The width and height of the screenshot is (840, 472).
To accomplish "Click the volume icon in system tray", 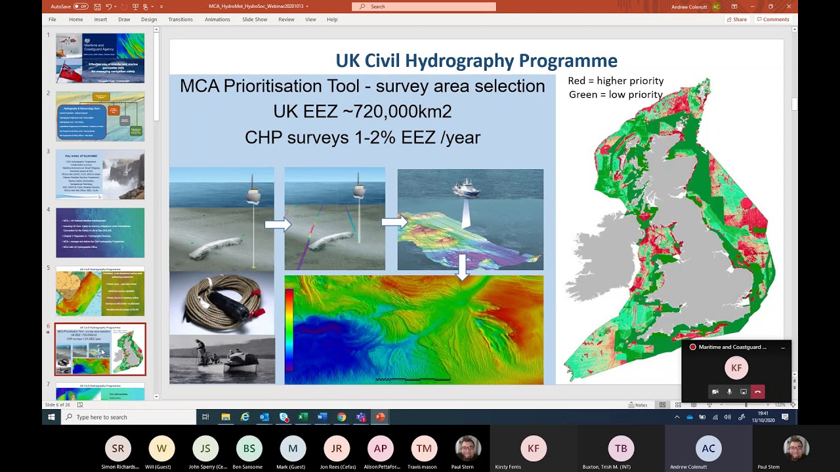I will point(727,417).
